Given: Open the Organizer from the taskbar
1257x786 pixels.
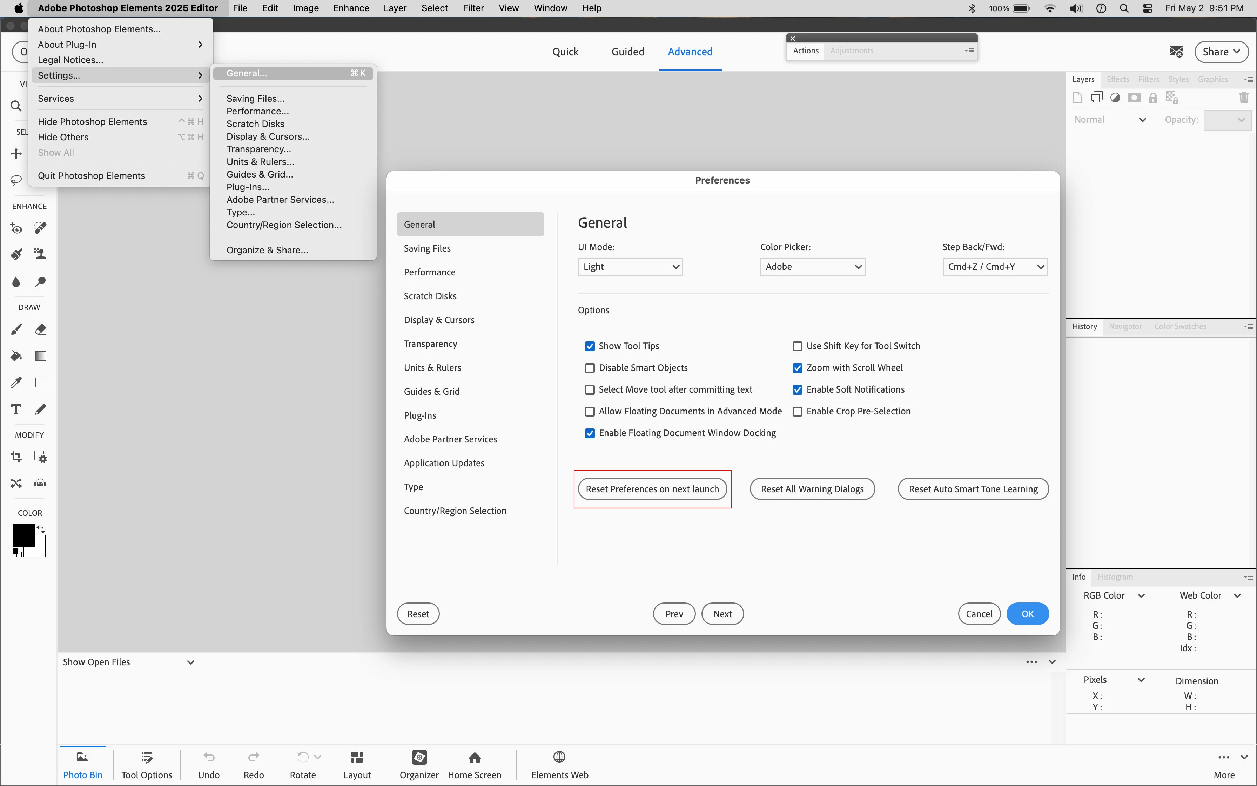Looking at the screenshot, I should (x=419, y=764).
